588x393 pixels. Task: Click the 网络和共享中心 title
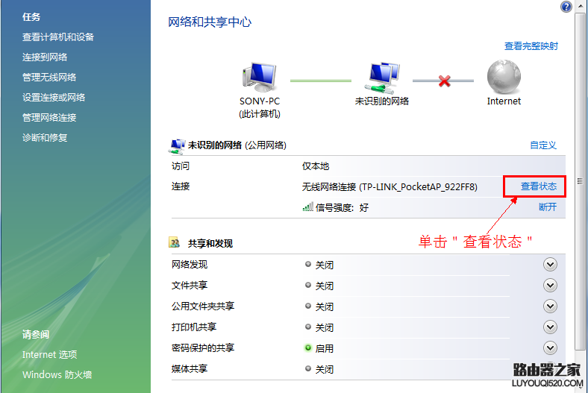(210, 22)
